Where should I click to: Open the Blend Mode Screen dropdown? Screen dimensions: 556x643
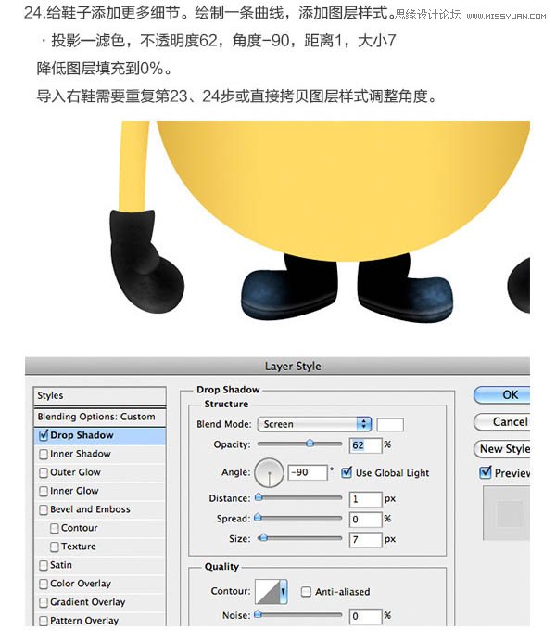coord(314,424)
